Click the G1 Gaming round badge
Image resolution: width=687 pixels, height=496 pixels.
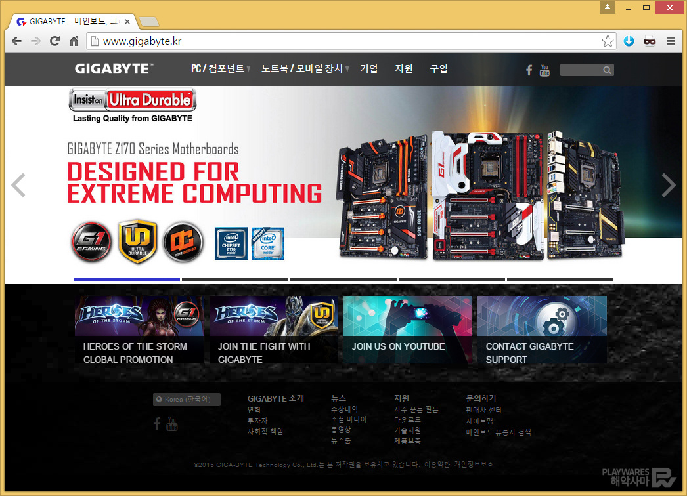(91, 241)
